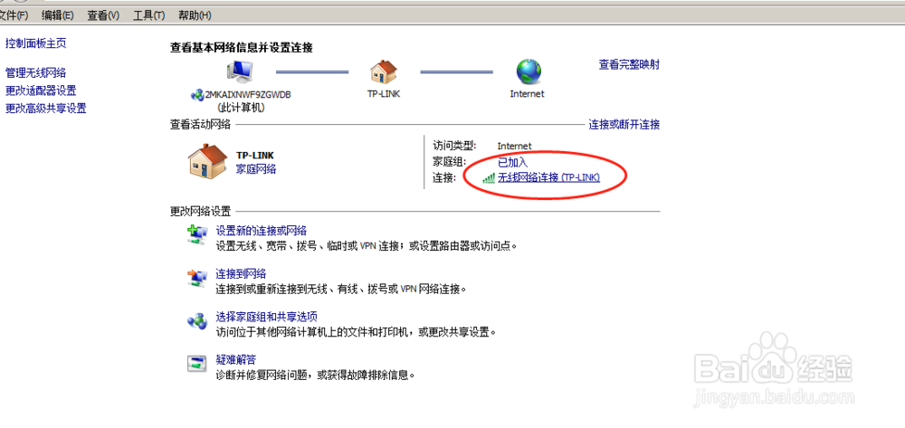905x428 pixels.
Task: Click the homegroup sharing icon
Action: pos(196,321)
